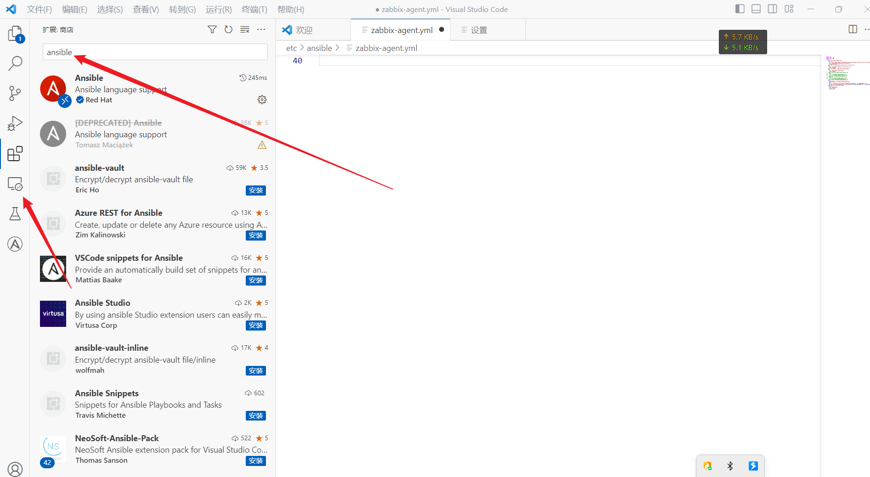Select breadcrumb folder etc
Screen dimensions: 870x477
tap(291, 48)
